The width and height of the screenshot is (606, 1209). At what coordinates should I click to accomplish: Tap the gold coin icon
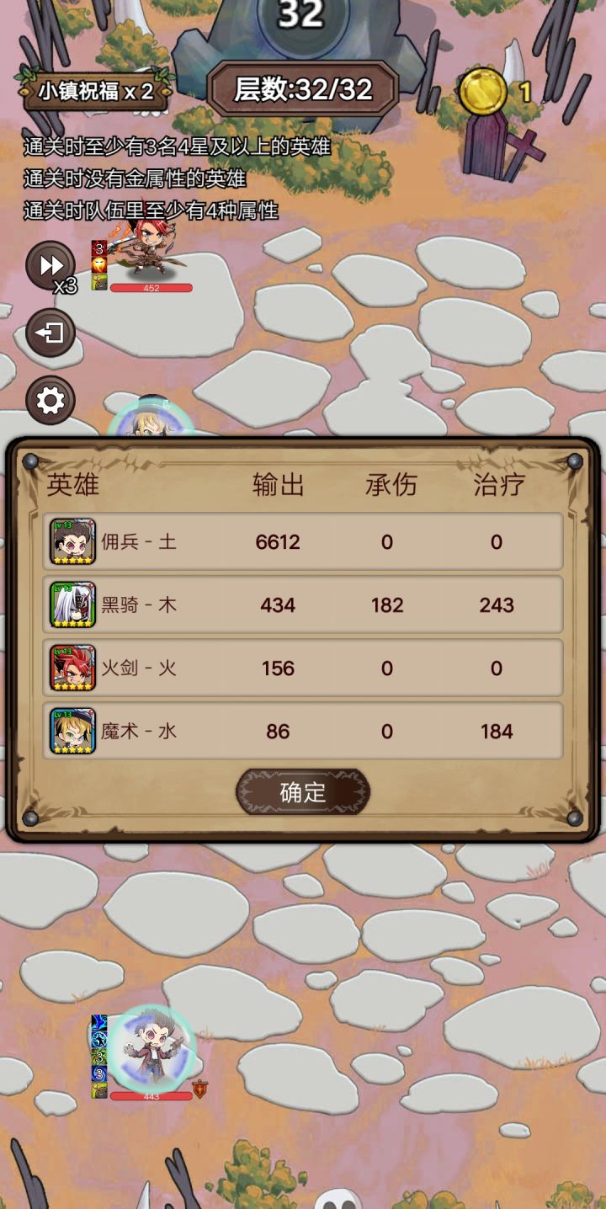[483, 92]
